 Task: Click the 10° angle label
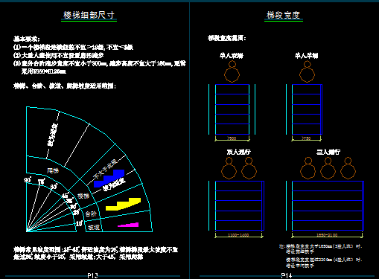tap(79, 223)
